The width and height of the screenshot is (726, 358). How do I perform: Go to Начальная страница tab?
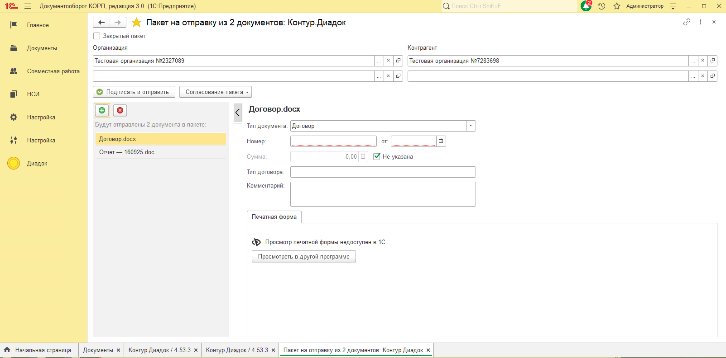(x=43, y=350)
